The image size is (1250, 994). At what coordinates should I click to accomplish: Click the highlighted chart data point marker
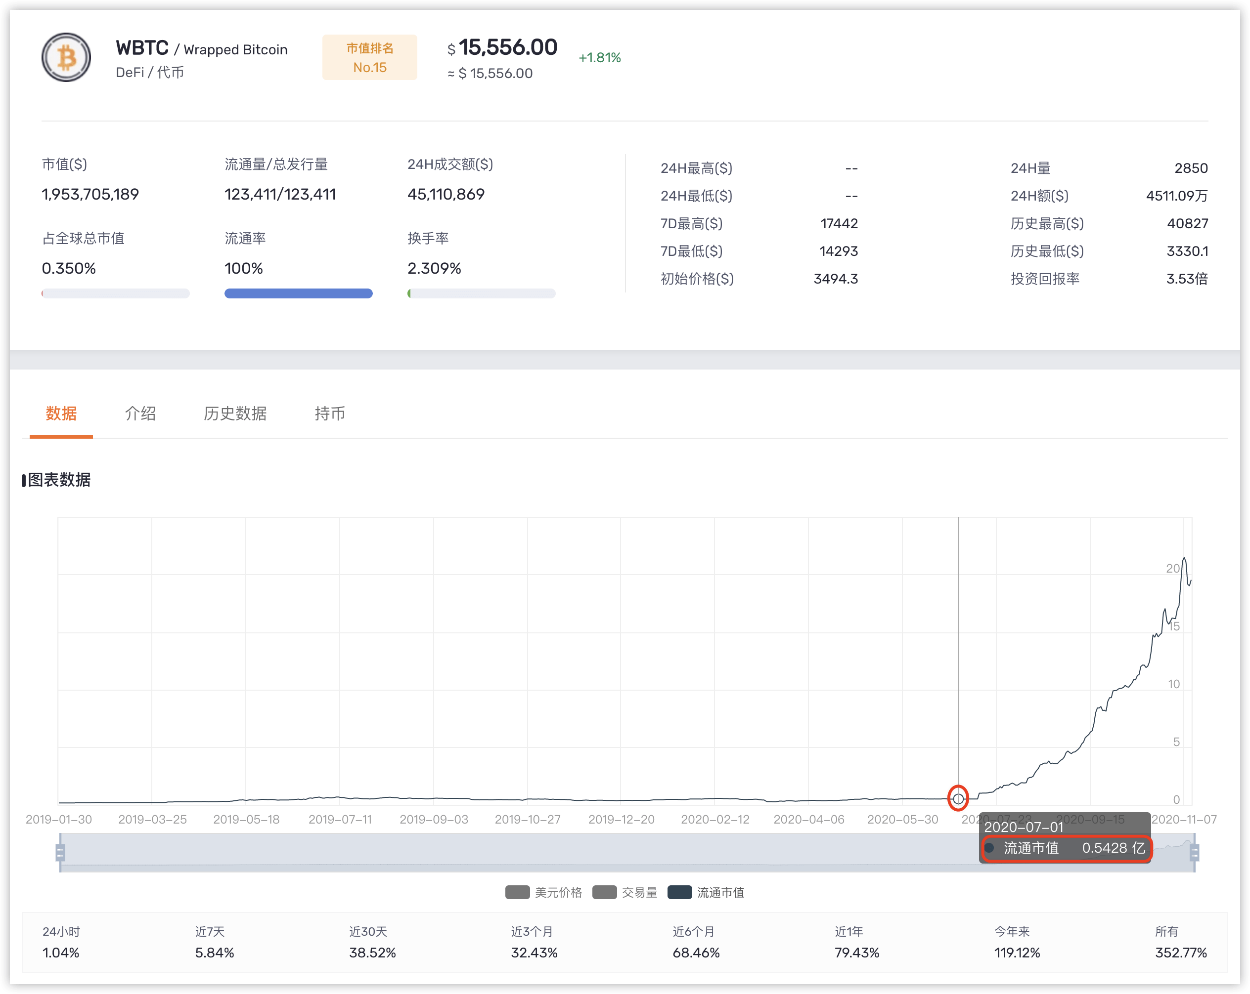(958, 798)
